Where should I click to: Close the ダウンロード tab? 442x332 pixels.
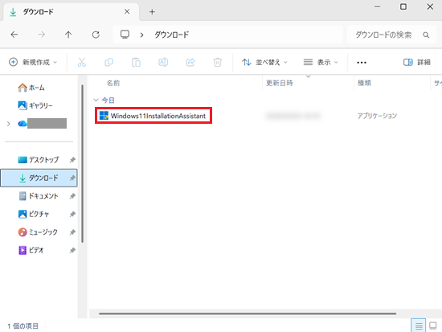[127, 11]
